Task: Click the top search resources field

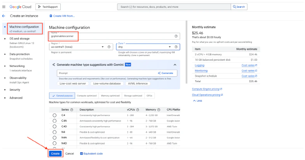Action: tap(174, 7)
